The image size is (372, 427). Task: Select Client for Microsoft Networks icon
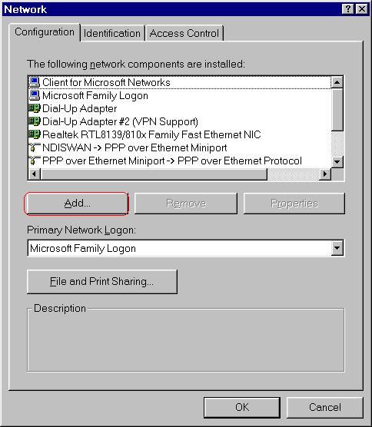35,82
